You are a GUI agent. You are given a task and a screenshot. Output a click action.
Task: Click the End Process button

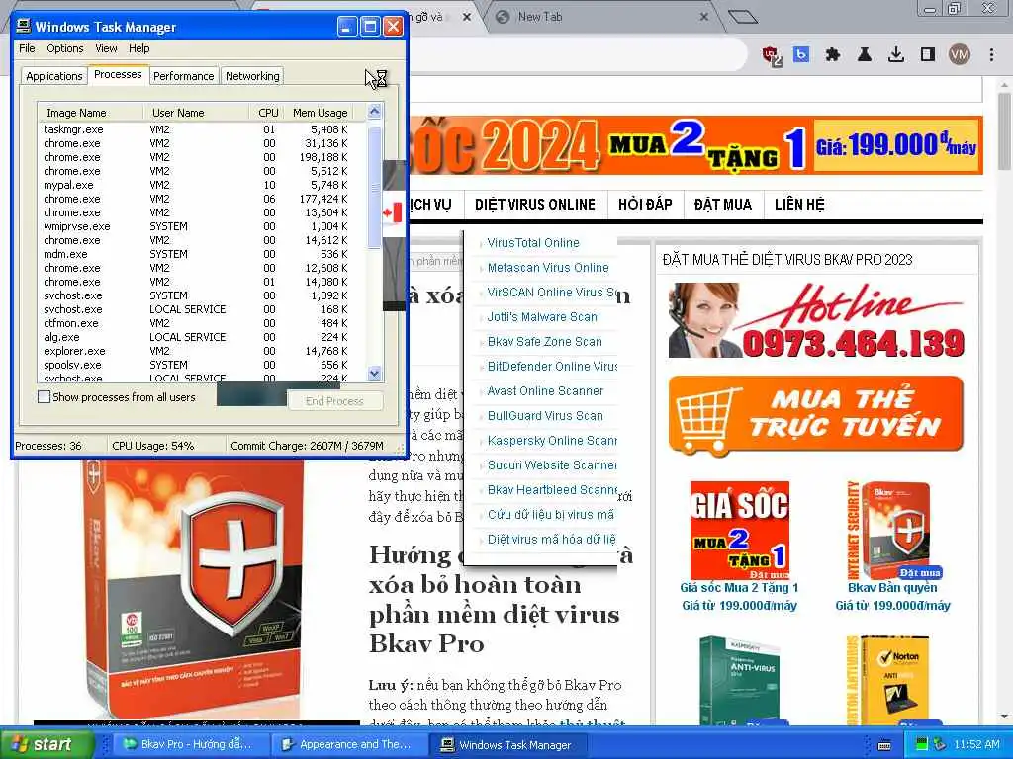point(334,401)
